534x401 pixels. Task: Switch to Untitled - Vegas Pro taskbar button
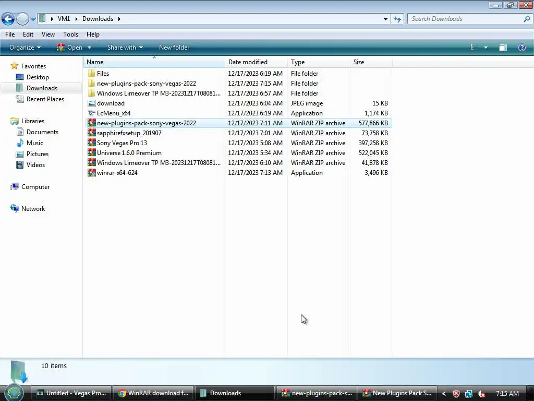tap(71, 393)
